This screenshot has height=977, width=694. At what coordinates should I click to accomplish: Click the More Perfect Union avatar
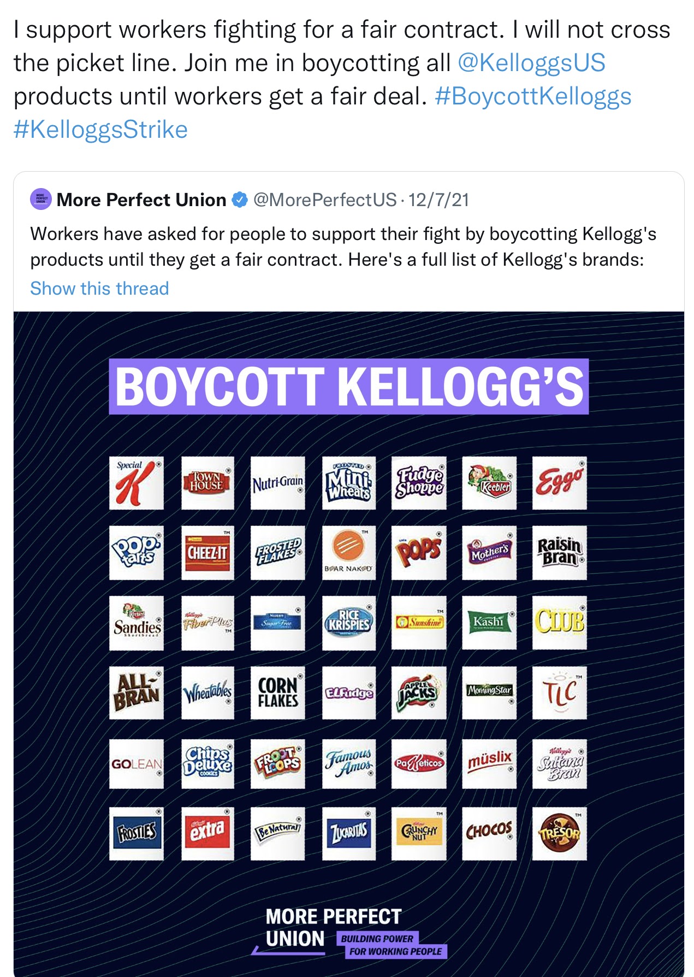(x=40, y=200)
